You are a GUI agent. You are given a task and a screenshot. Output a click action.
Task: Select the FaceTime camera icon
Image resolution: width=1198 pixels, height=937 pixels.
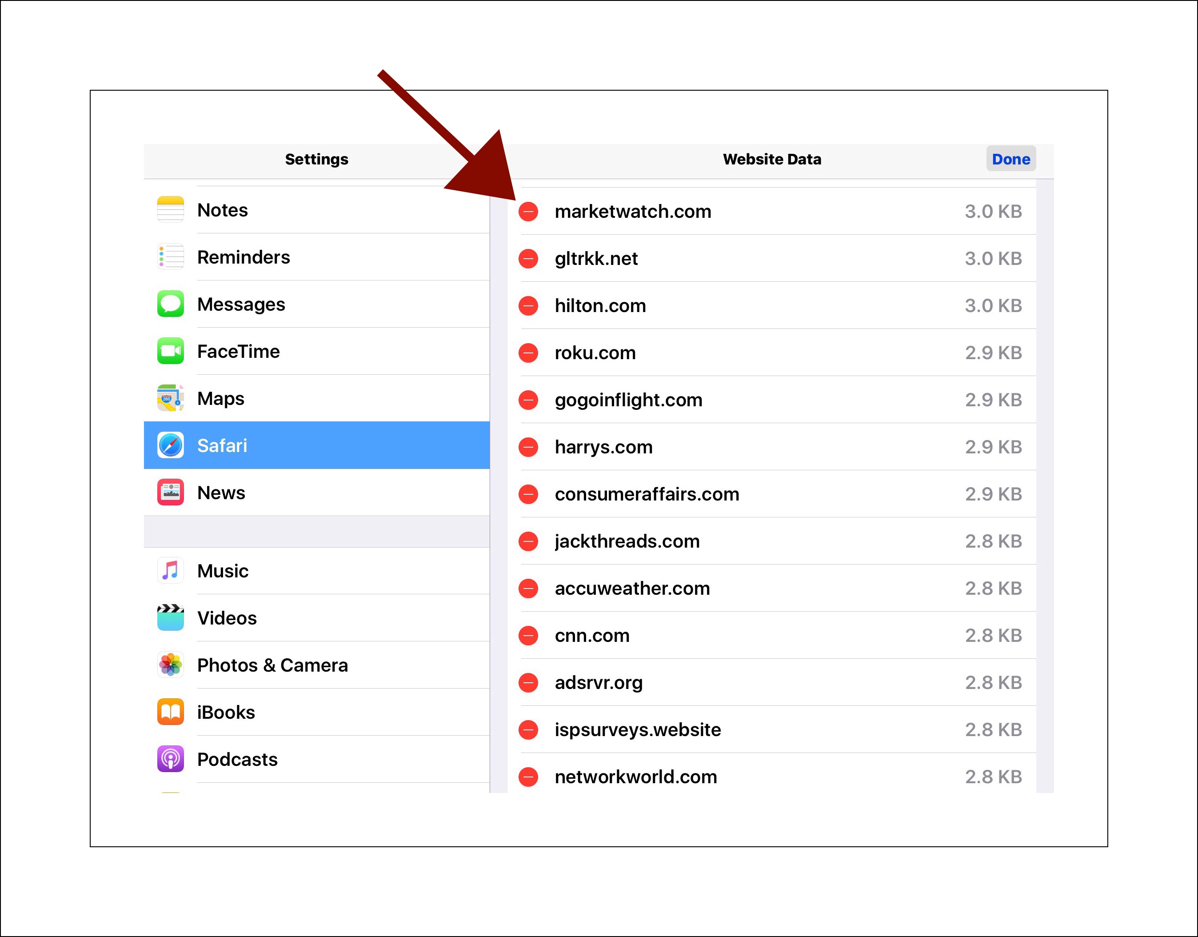tap(170, 351)
